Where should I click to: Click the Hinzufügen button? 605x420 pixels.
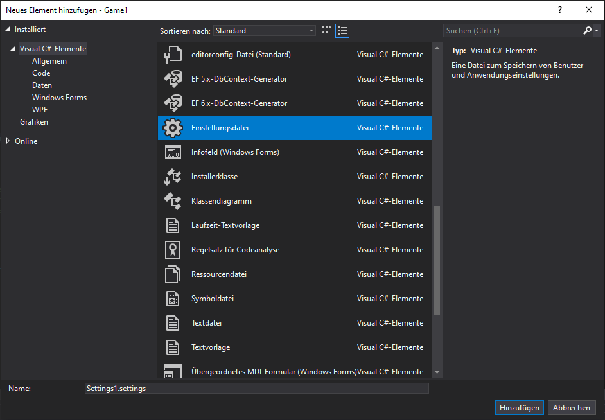(x=519, y=408)
